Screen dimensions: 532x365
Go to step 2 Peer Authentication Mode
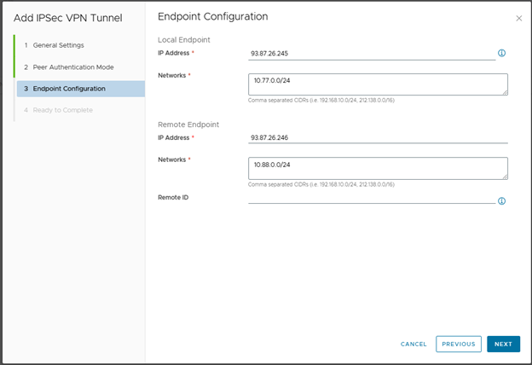(x=72, y=67)
